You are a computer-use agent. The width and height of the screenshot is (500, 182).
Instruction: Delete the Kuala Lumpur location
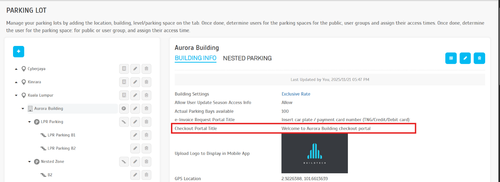pyautogui.click(x=146, y=96)
